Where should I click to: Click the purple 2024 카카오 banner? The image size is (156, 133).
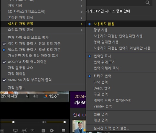tap(78, 99)
